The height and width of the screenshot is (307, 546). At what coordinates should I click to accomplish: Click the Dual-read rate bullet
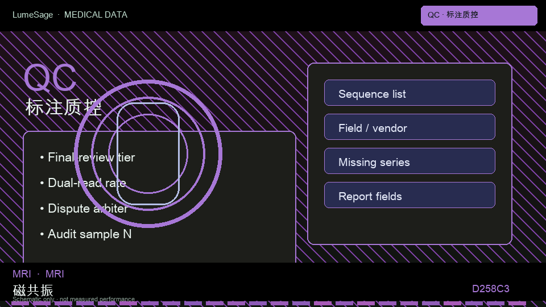(x=83, y=182)
